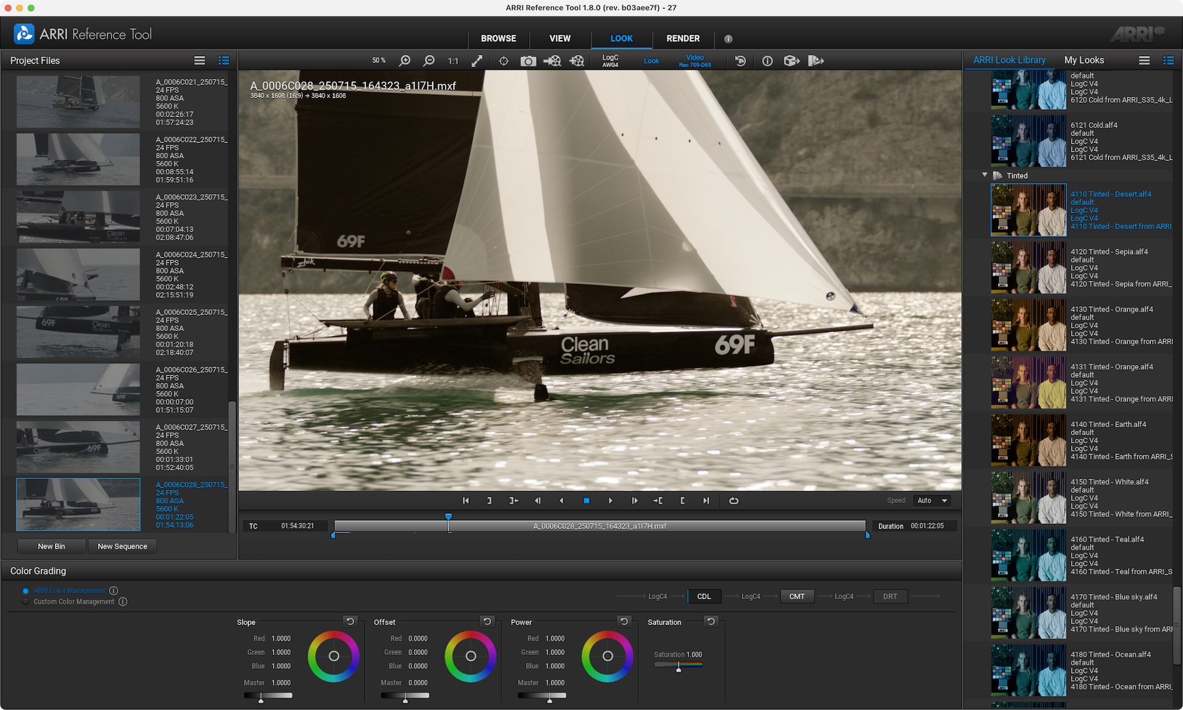Click the reset look circular arrow icon
This screenshot has width=1183, height=710.
[x=741, y=60]
